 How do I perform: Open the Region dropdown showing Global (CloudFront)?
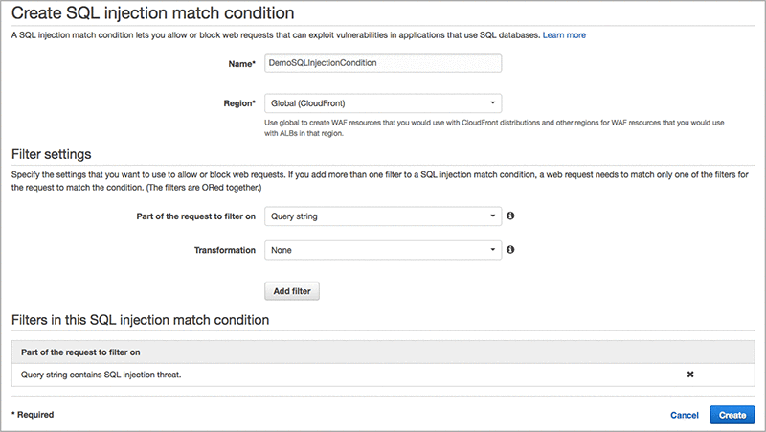(383, 102)
